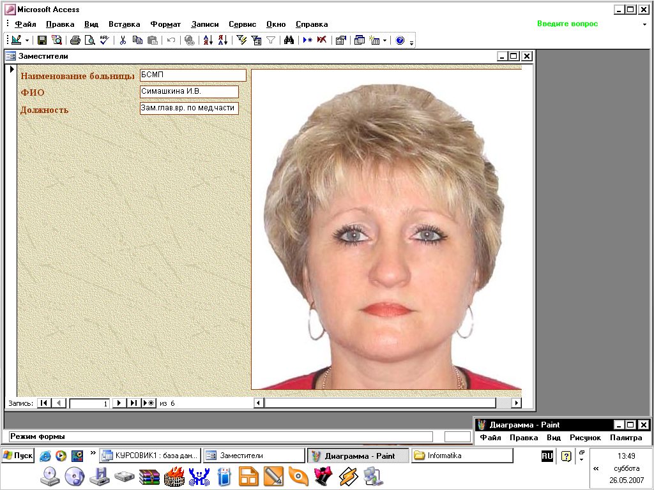Open the Database Window icon
Screen dimensions: 654x490
coord(360,40)
